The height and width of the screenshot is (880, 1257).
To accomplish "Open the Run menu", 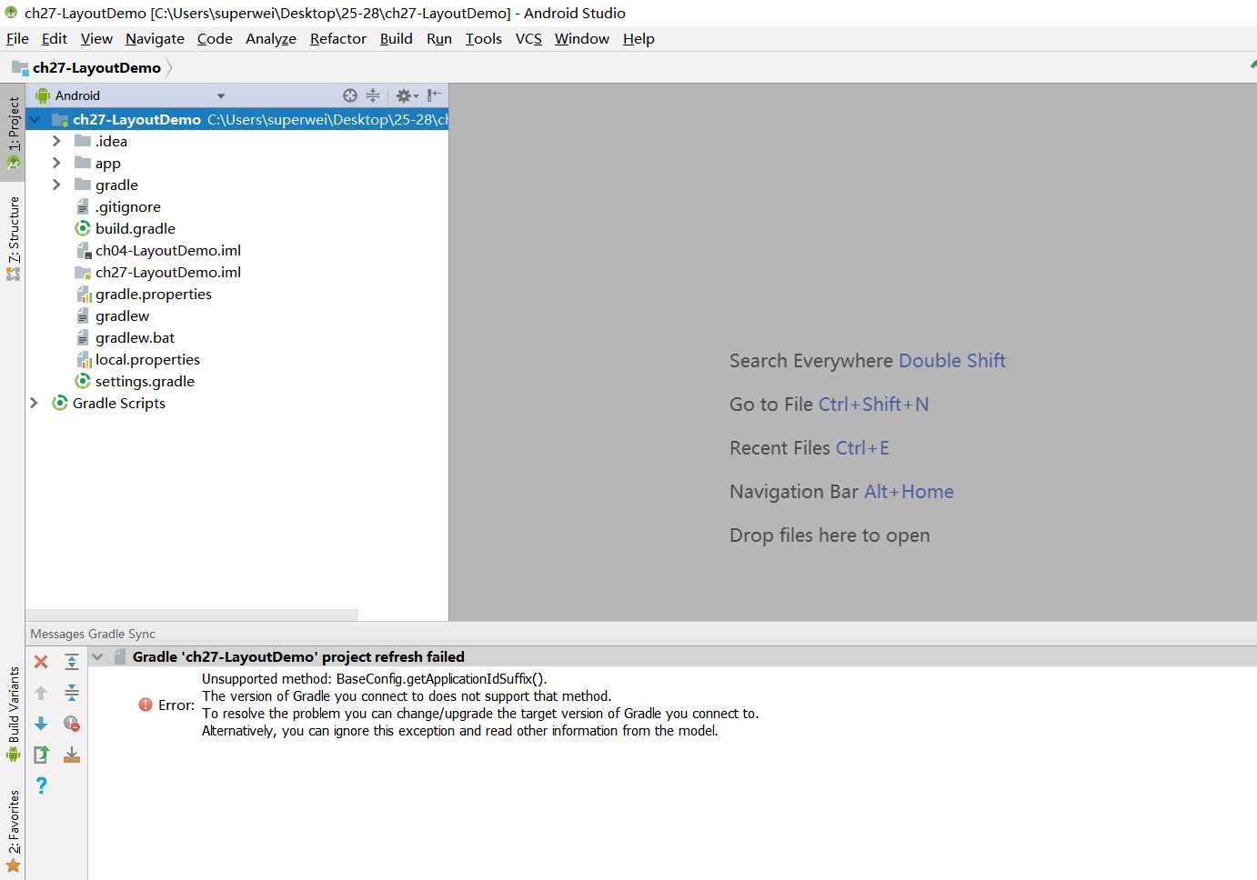I will tap(439, 38).
